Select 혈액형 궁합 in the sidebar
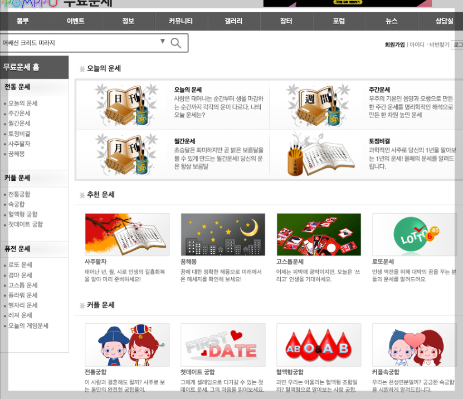Image resolution: width=463 pixels, height=399 pixels. 23,214
